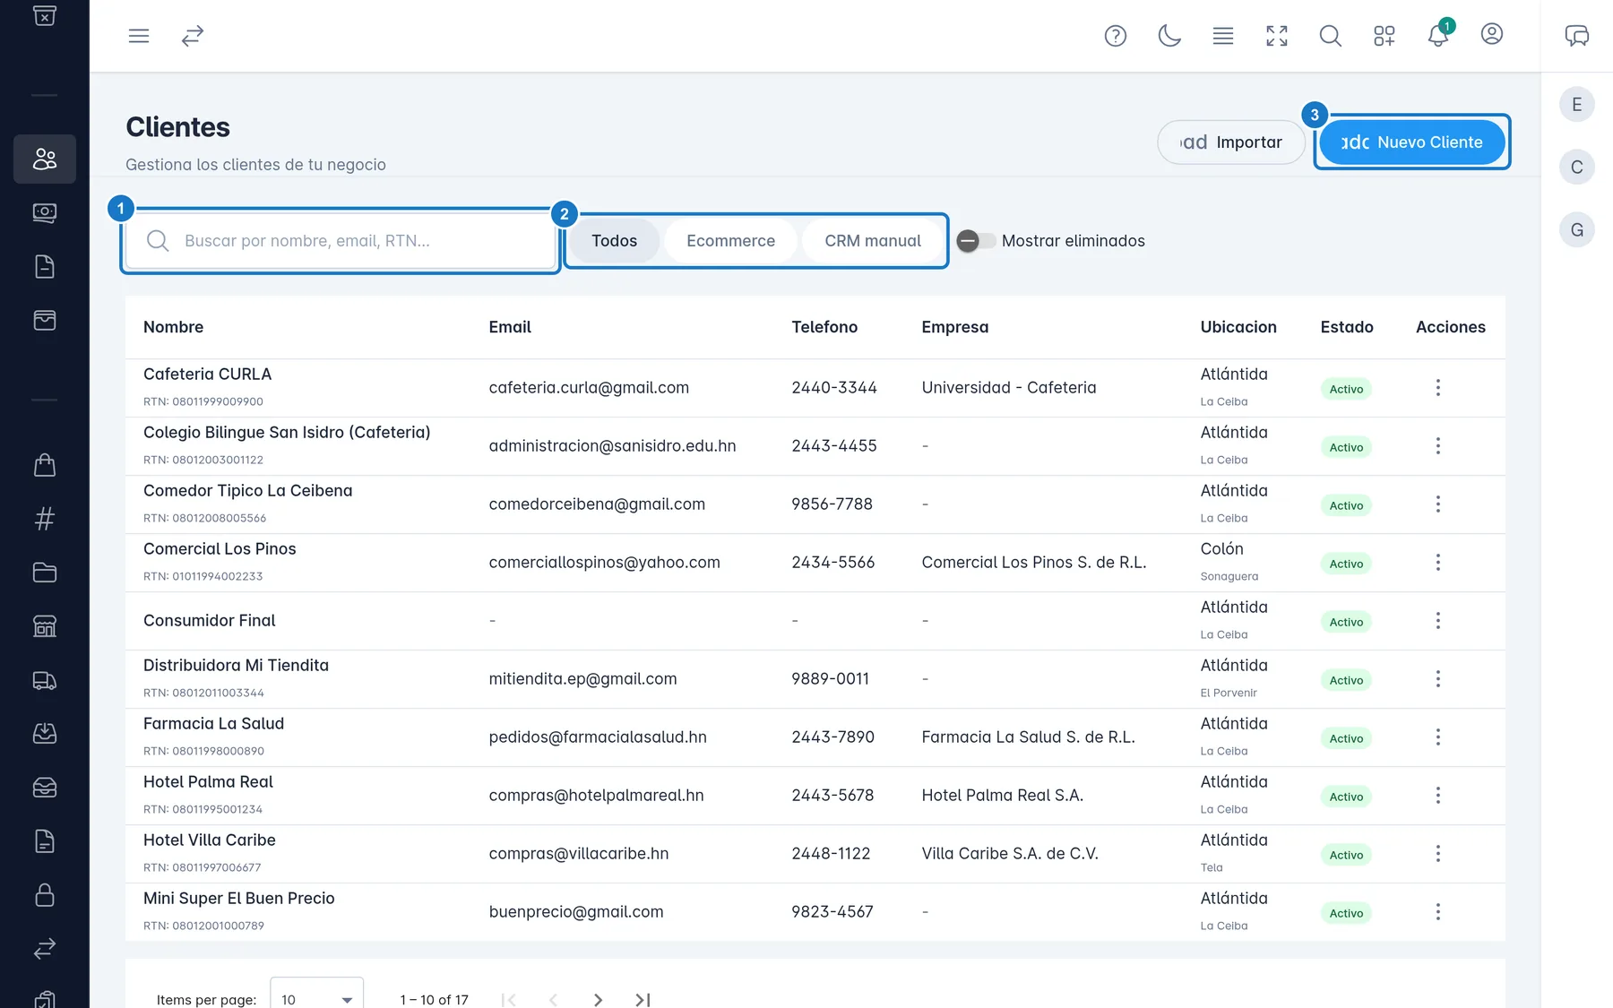1613x1008 pixels.
Task: Open the help question mark icon
Action: point(1116,36)
